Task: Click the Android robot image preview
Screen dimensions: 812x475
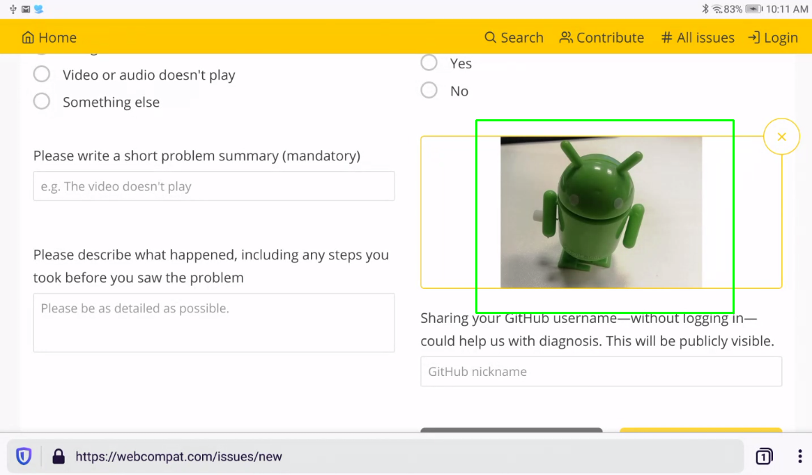Action: point(601,212)
